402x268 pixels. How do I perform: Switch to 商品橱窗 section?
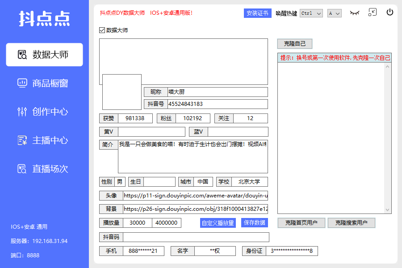50,83
